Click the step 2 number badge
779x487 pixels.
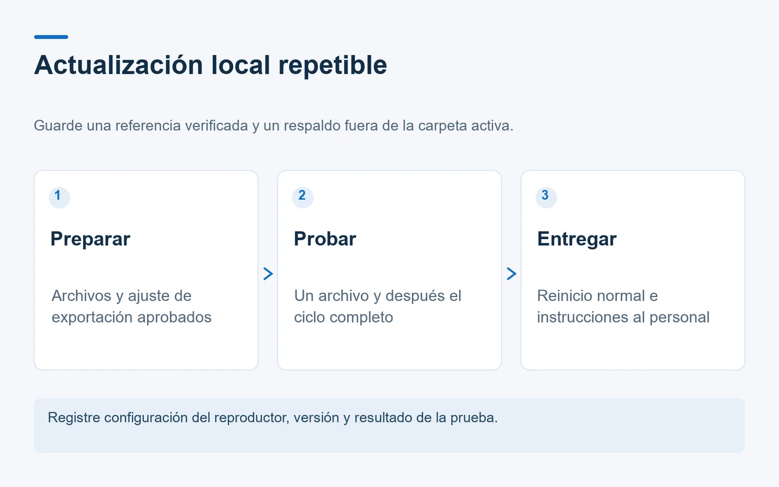(302, 197)
